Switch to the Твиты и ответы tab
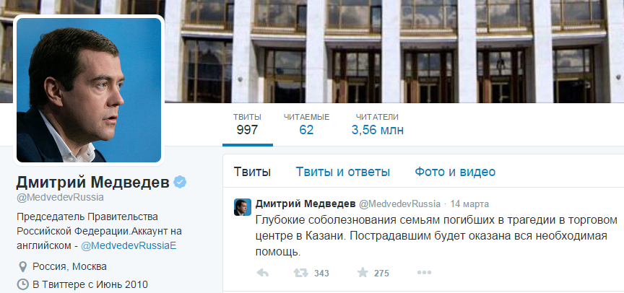The image size is (624, 293). 342,172
